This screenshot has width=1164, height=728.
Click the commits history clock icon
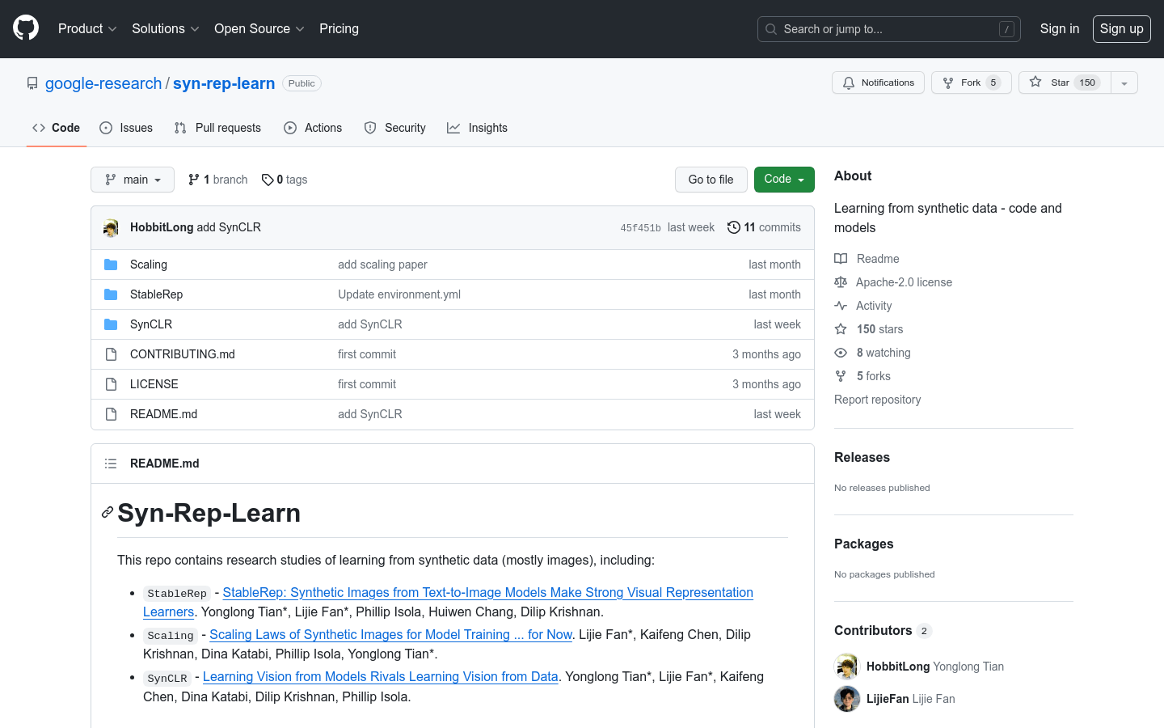[x=734, y=227]
